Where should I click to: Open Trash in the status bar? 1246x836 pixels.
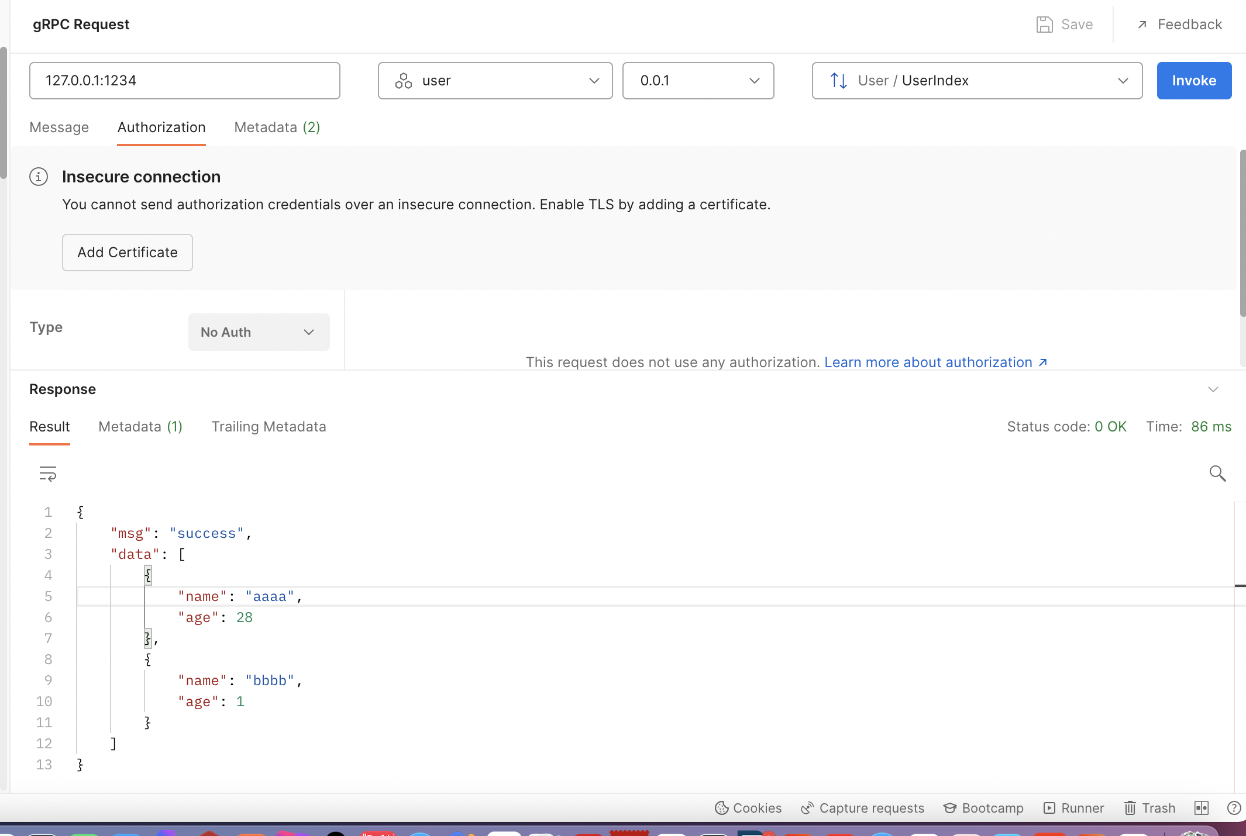coord(1149,808)
